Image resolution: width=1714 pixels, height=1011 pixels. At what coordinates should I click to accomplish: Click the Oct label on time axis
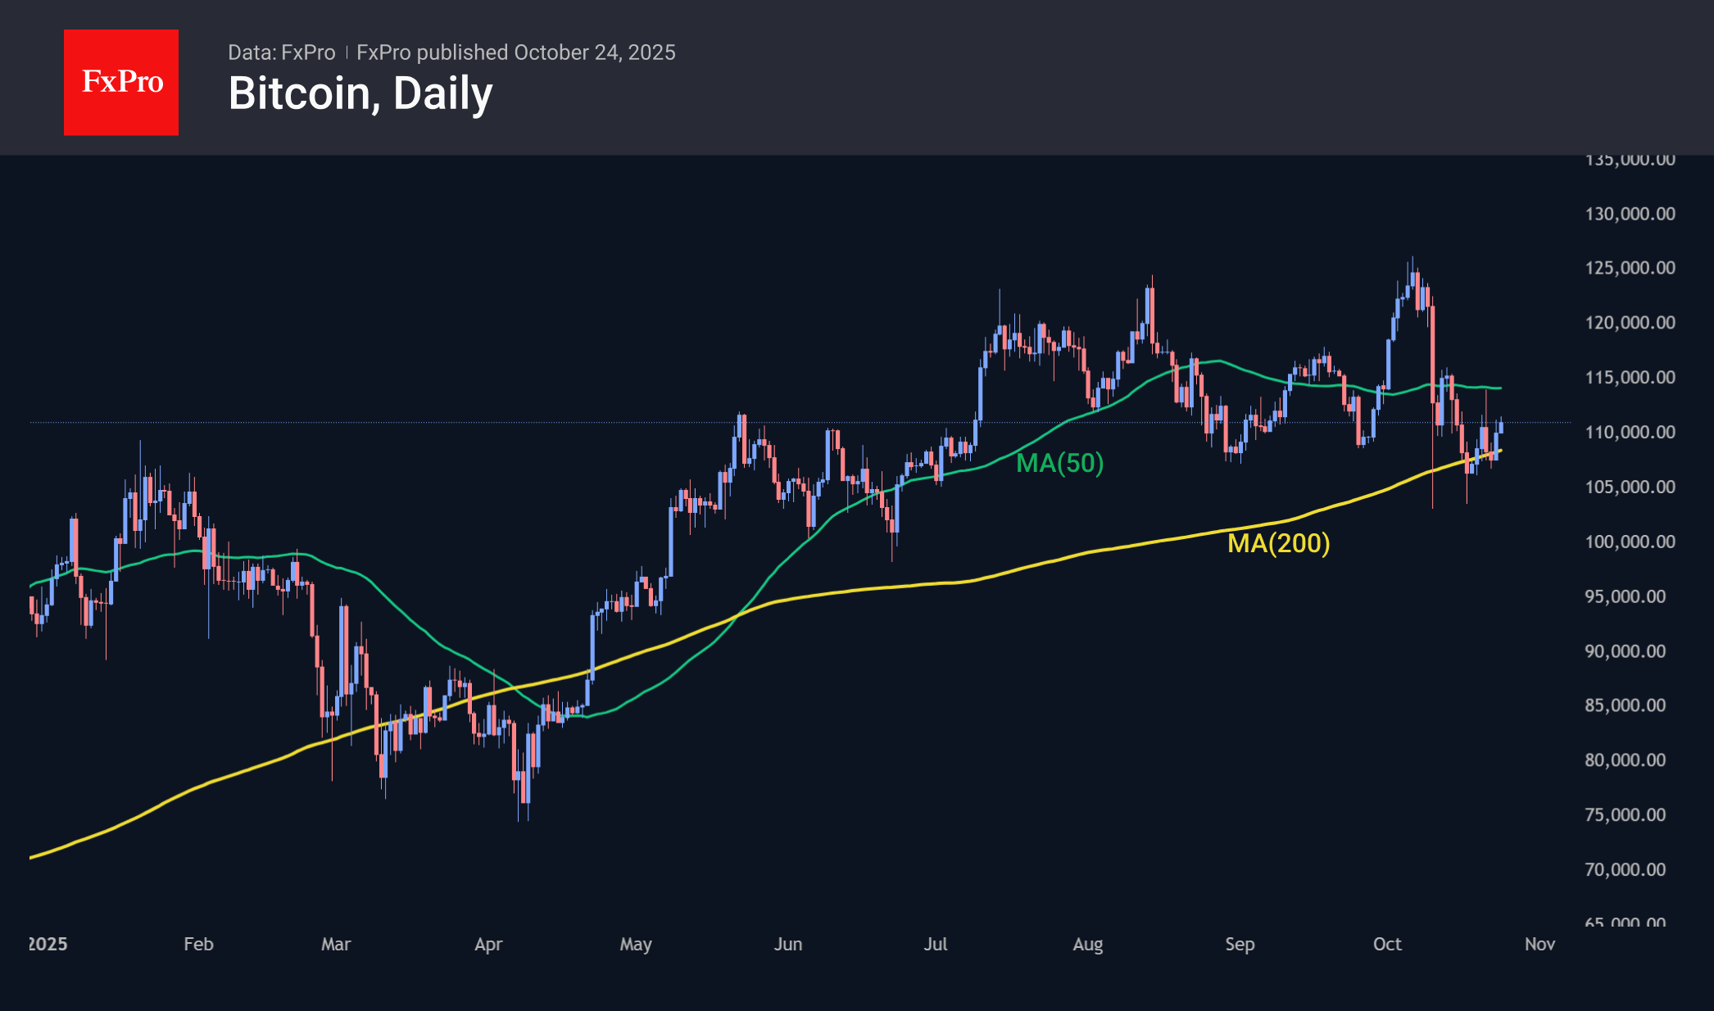click(x=1387, y=944)
